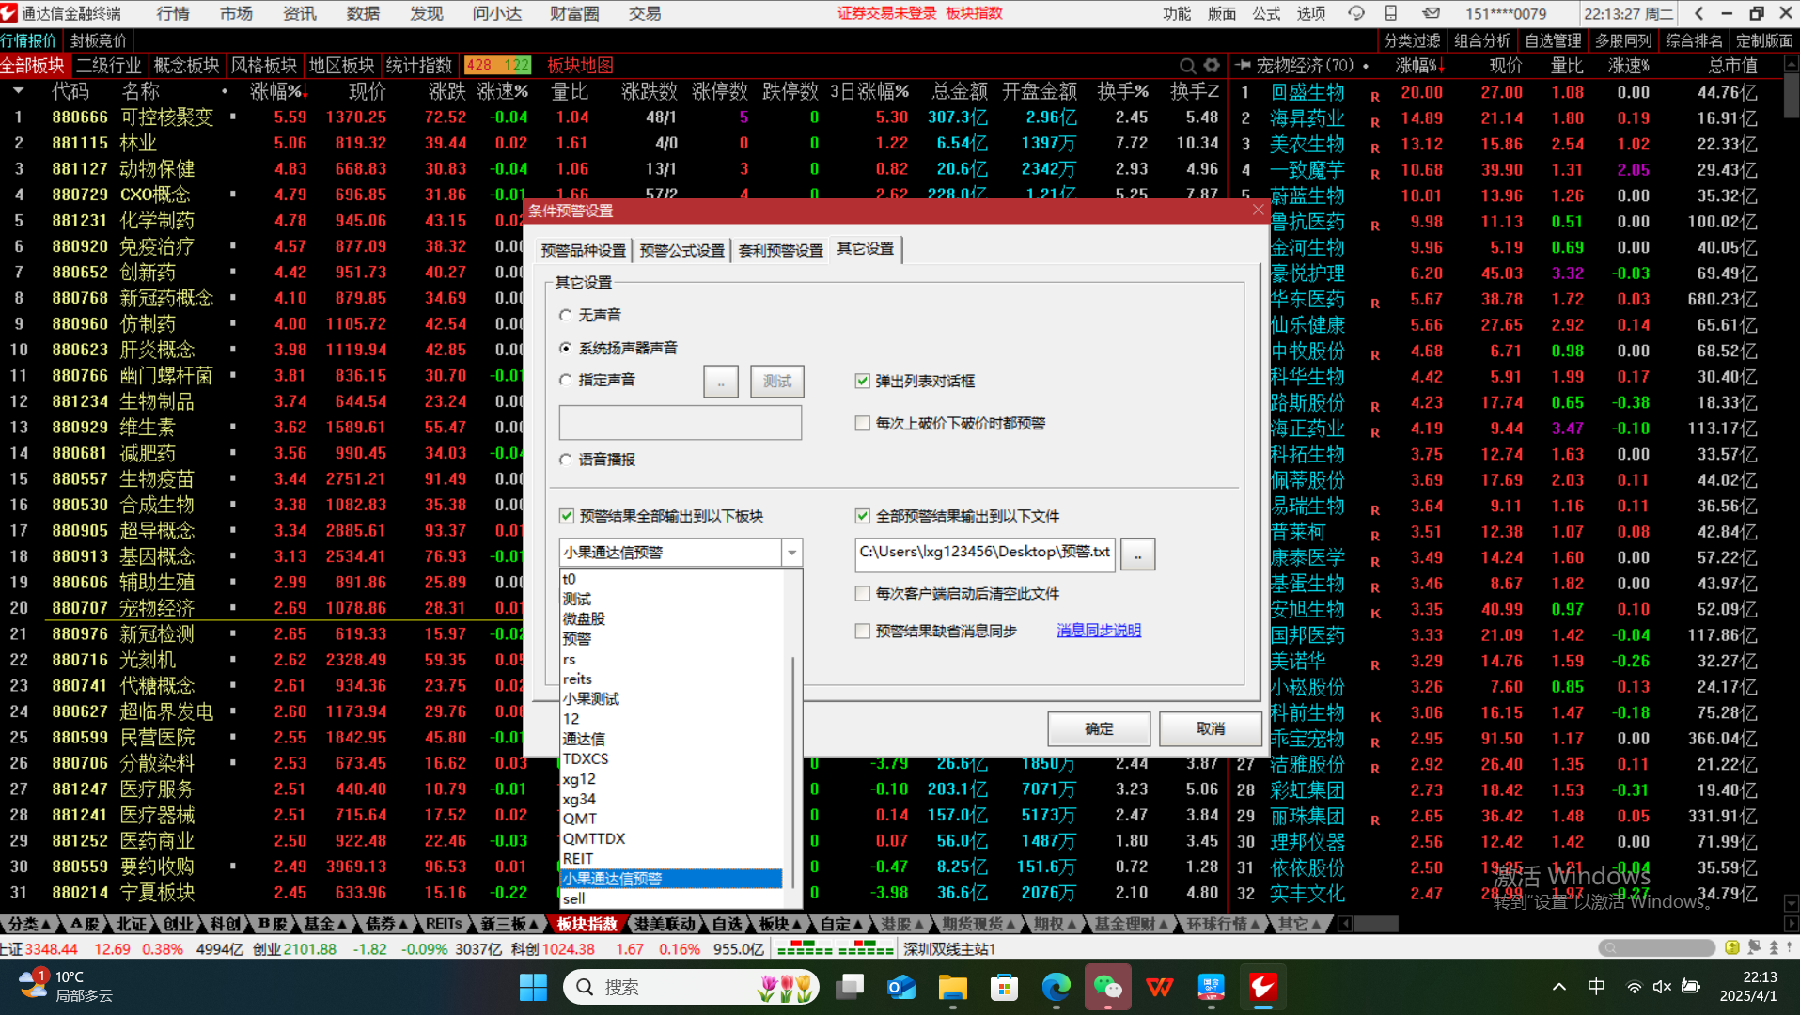The image size is (1800, 1015).
Task: Click the 测试 sound button
Action: [x=777, y=382]
